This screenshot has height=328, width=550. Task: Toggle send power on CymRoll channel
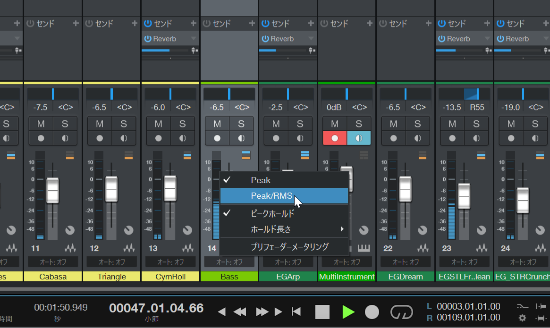[148, 24]
